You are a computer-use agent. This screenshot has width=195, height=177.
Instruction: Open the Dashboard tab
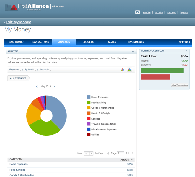tap(16, 42)
